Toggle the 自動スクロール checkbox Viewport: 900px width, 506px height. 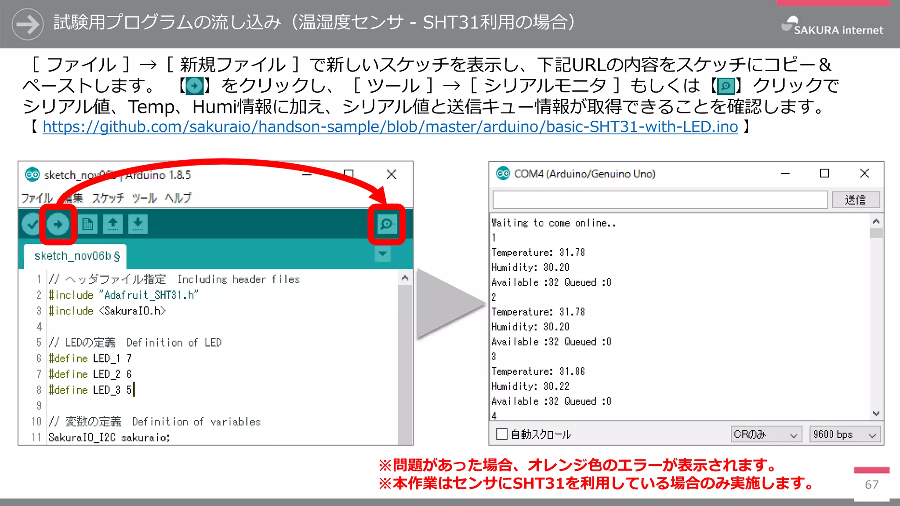[x=501, y=434]
